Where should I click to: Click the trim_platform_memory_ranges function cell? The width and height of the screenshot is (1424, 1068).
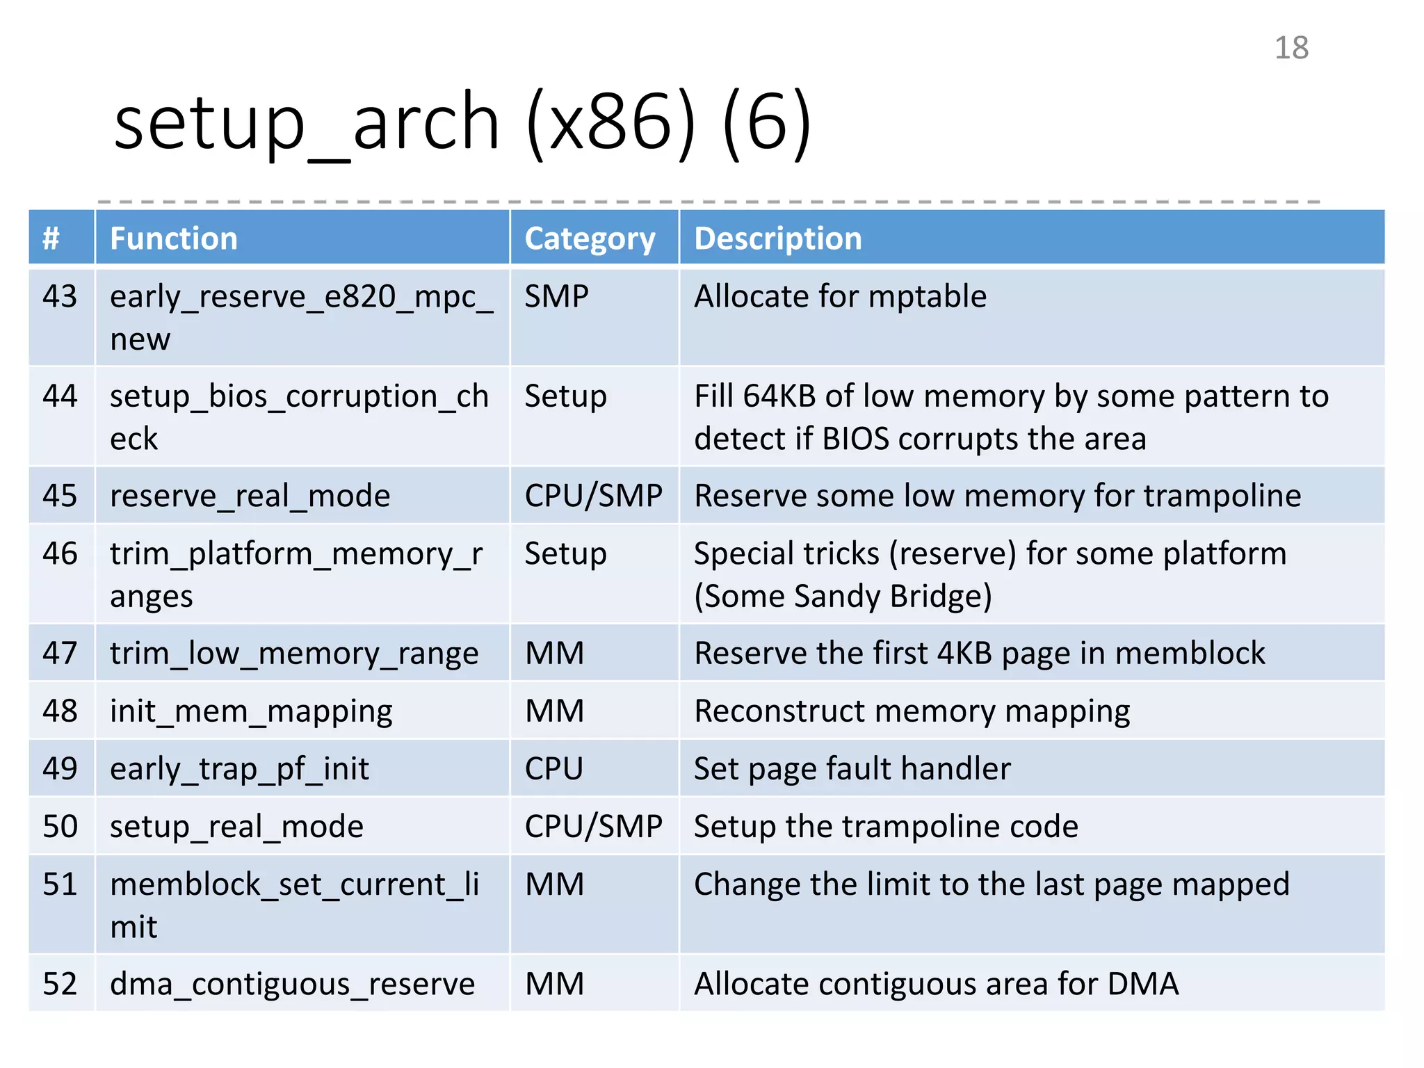296,574
